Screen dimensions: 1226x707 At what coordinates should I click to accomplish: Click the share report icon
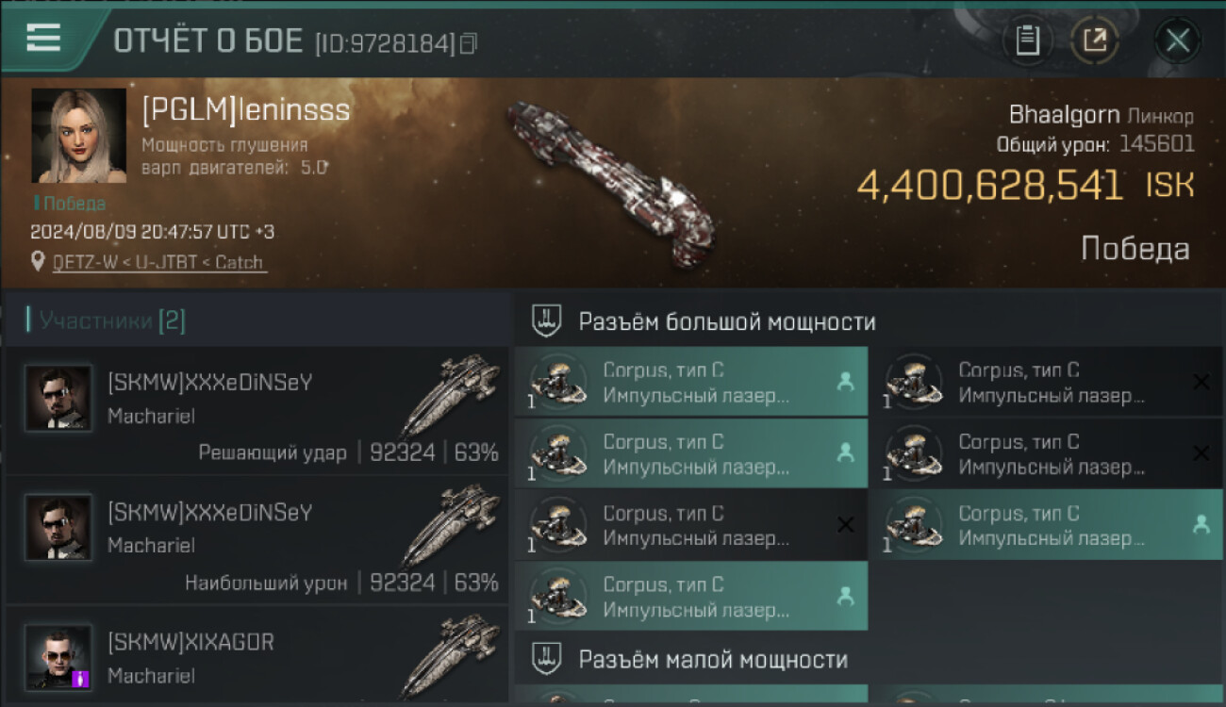[1094, 41]
